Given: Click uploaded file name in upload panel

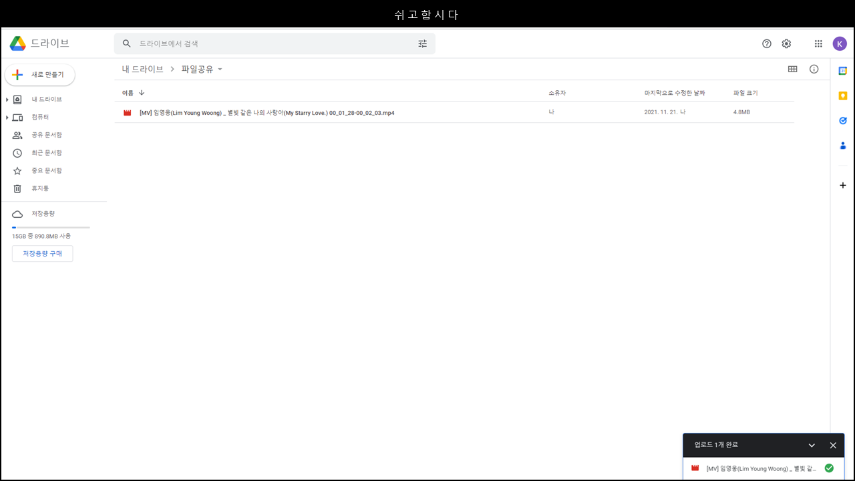Looking at the screenshot, I should tap(761, 469).
